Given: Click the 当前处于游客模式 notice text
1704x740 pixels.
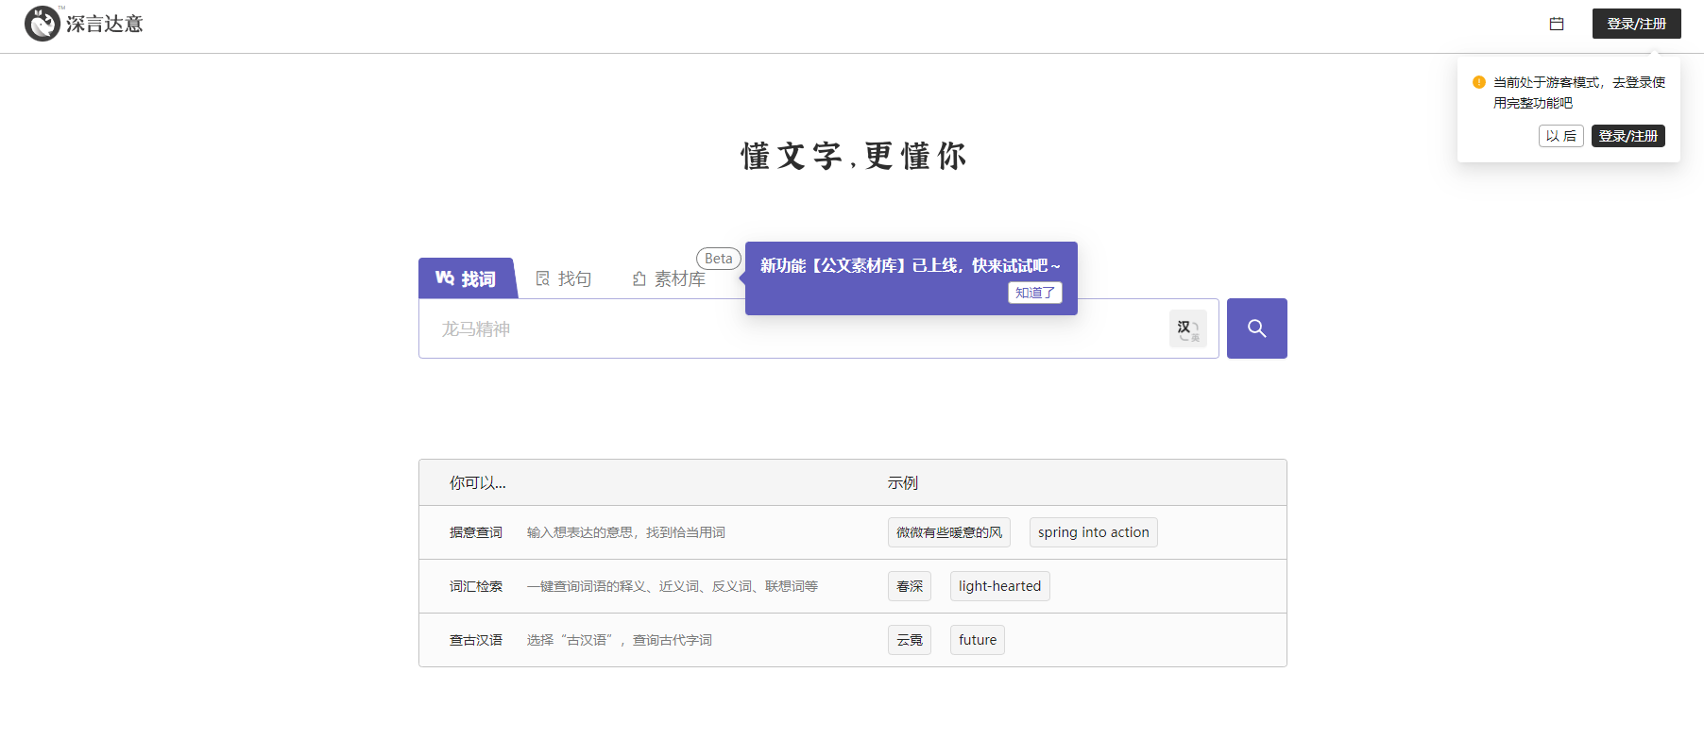Looking at the screenshot, I should (x=1579, y=92).
